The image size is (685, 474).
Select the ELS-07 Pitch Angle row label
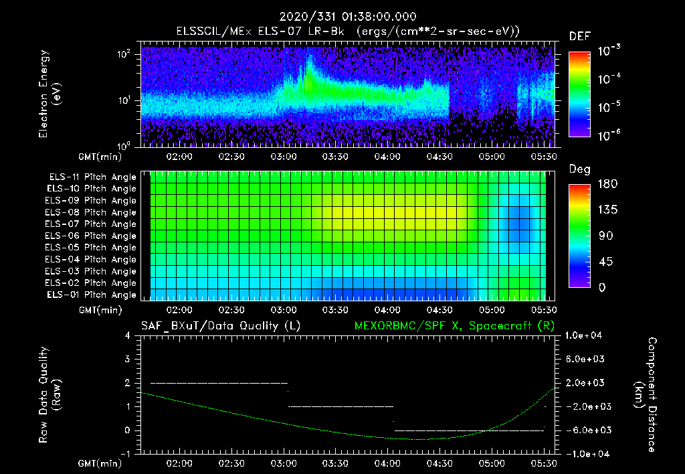91,224
